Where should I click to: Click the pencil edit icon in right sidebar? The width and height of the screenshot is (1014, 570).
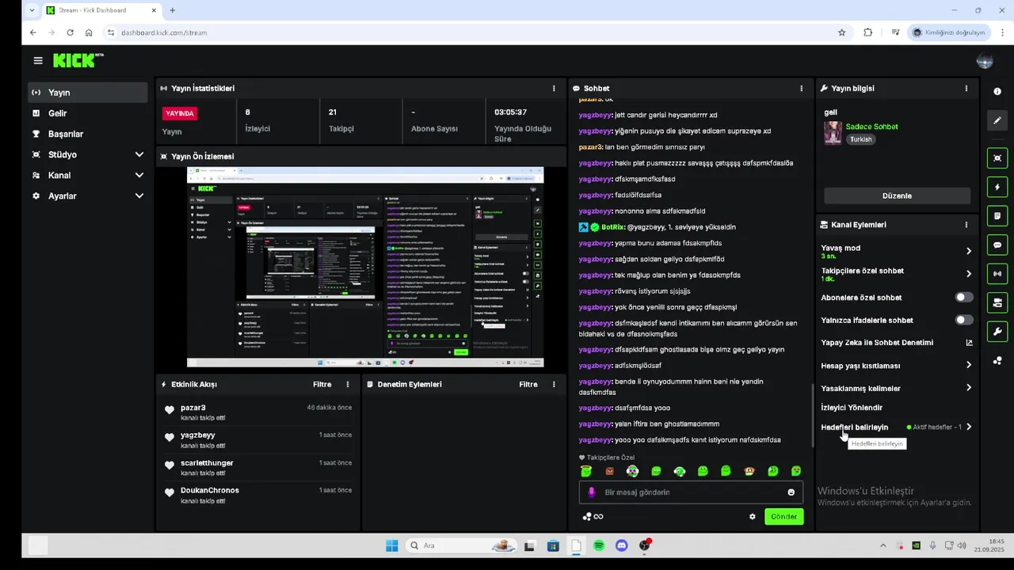click(997, 120)
